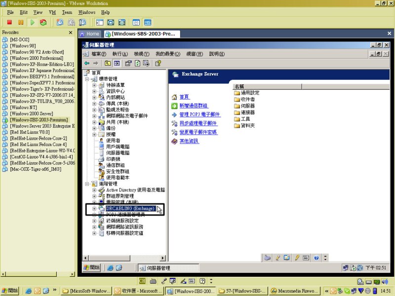Click the 其他資訊 link
This screenshot has height=296, width=395.
click(189, 141)
